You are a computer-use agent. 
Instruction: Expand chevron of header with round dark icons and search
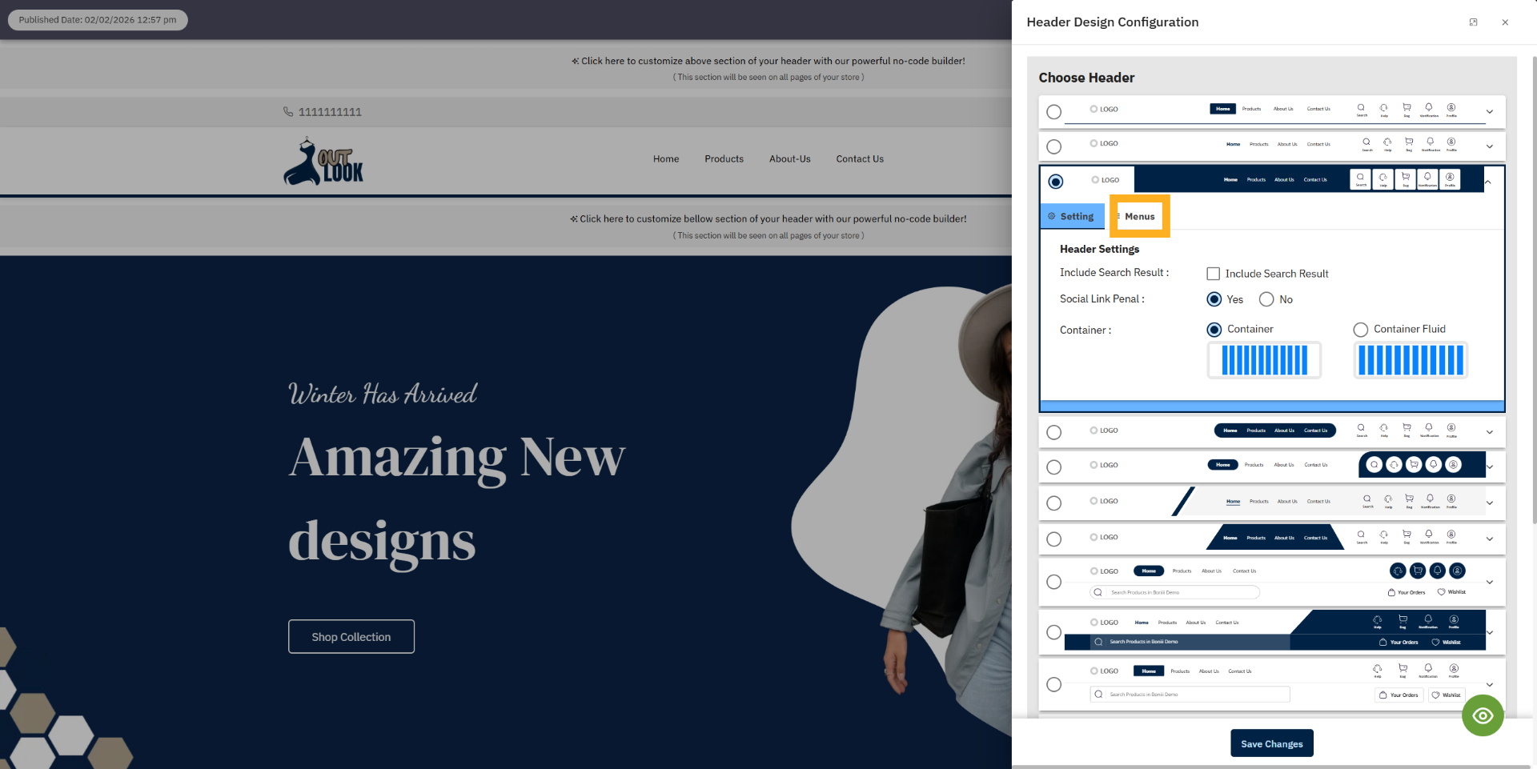pyautogui.click(x=1490, y=582)
